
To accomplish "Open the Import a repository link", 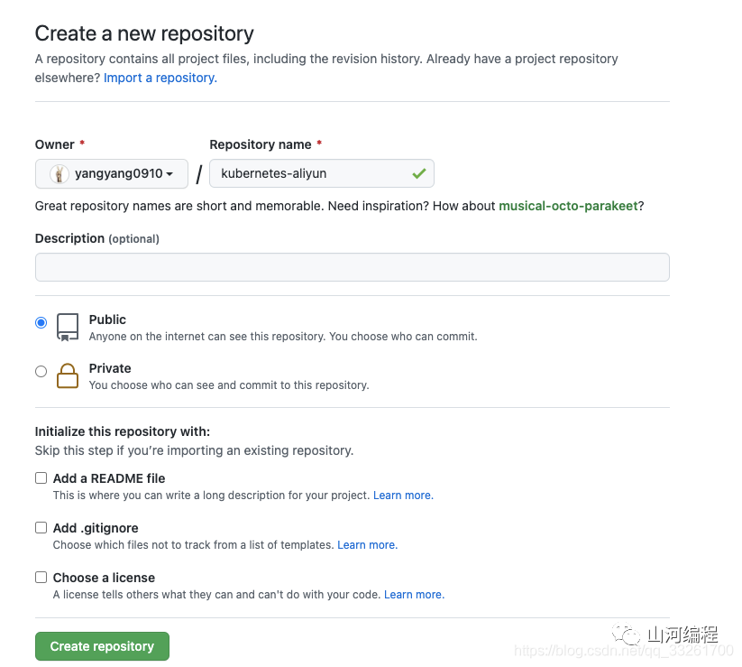I will tap(160, 78).
